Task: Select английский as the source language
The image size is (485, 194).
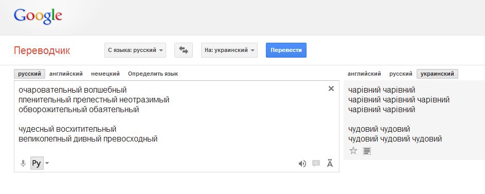Action: pyautogui.click(x=66, y=74)
